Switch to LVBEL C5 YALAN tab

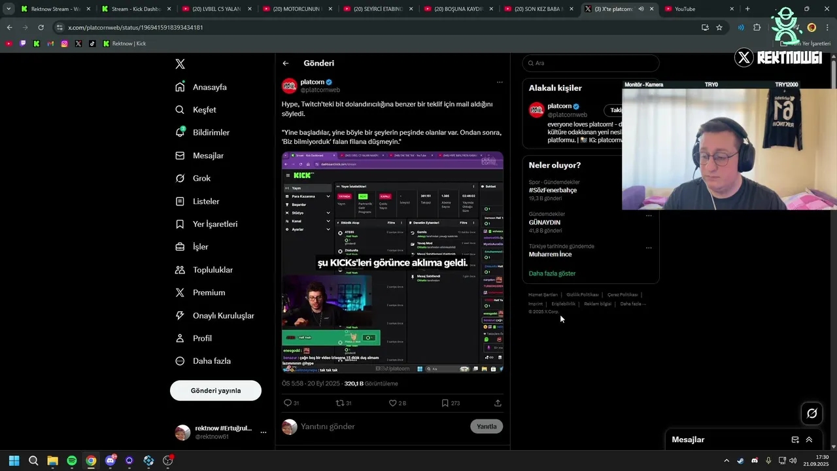(216, 9)
